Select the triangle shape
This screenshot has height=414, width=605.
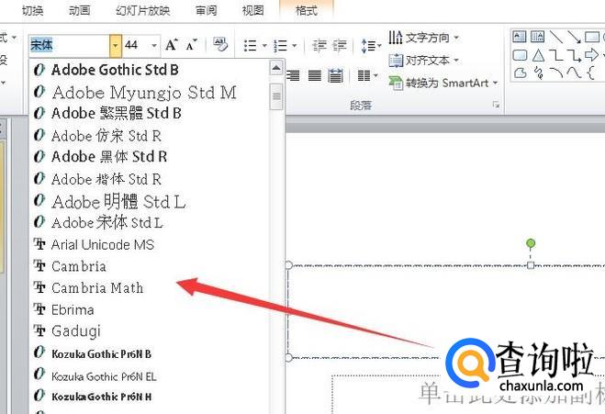click(x=538, y=55)
